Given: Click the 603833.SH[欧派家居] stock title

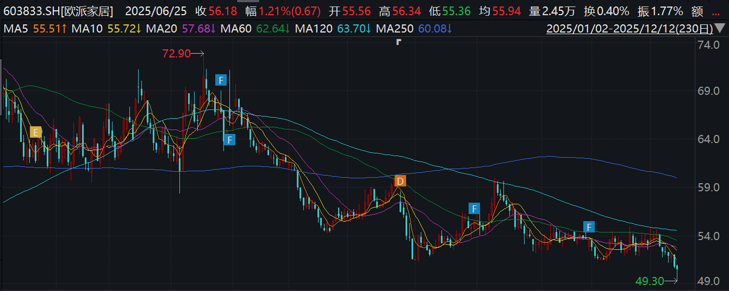Looking at the screenshot, I should coord(59,11).
